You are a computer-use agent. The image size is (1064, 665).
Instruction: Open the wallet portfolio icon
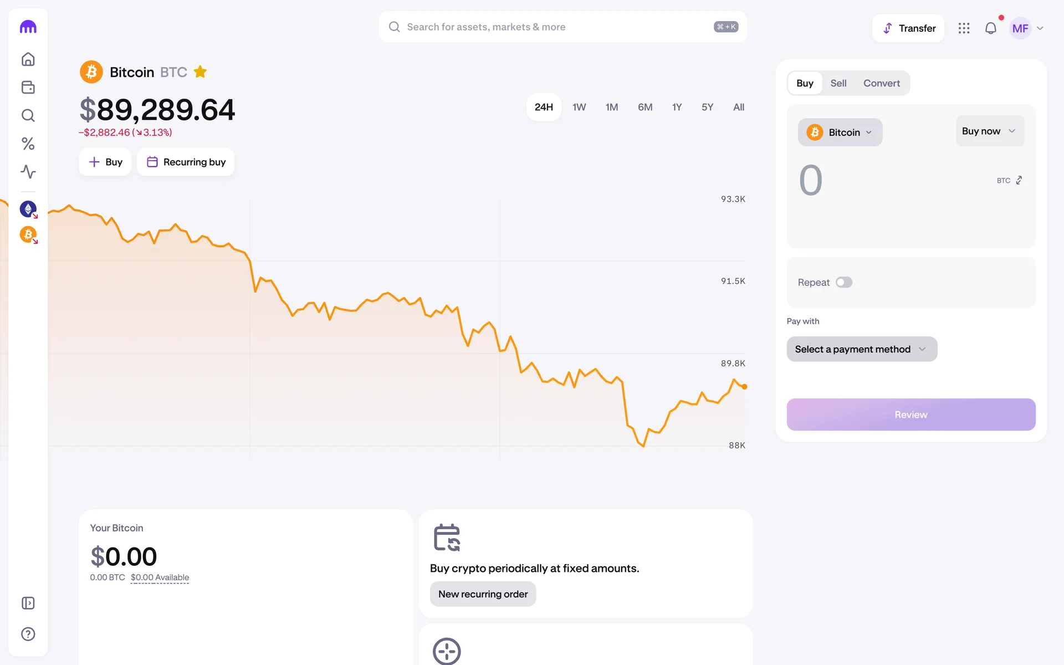pos(28,88)
